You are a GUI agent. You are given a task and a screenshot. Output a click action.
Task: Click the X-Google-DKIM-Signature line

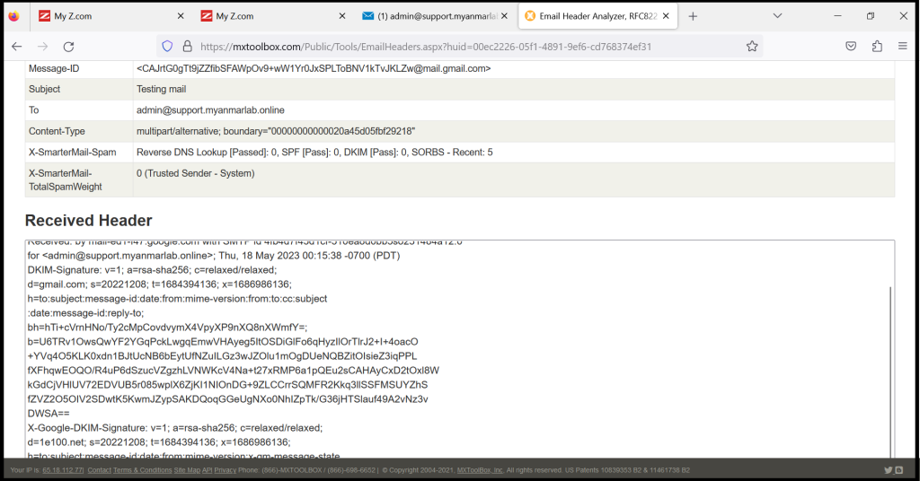pyautogui.click(x=175, y=428)
